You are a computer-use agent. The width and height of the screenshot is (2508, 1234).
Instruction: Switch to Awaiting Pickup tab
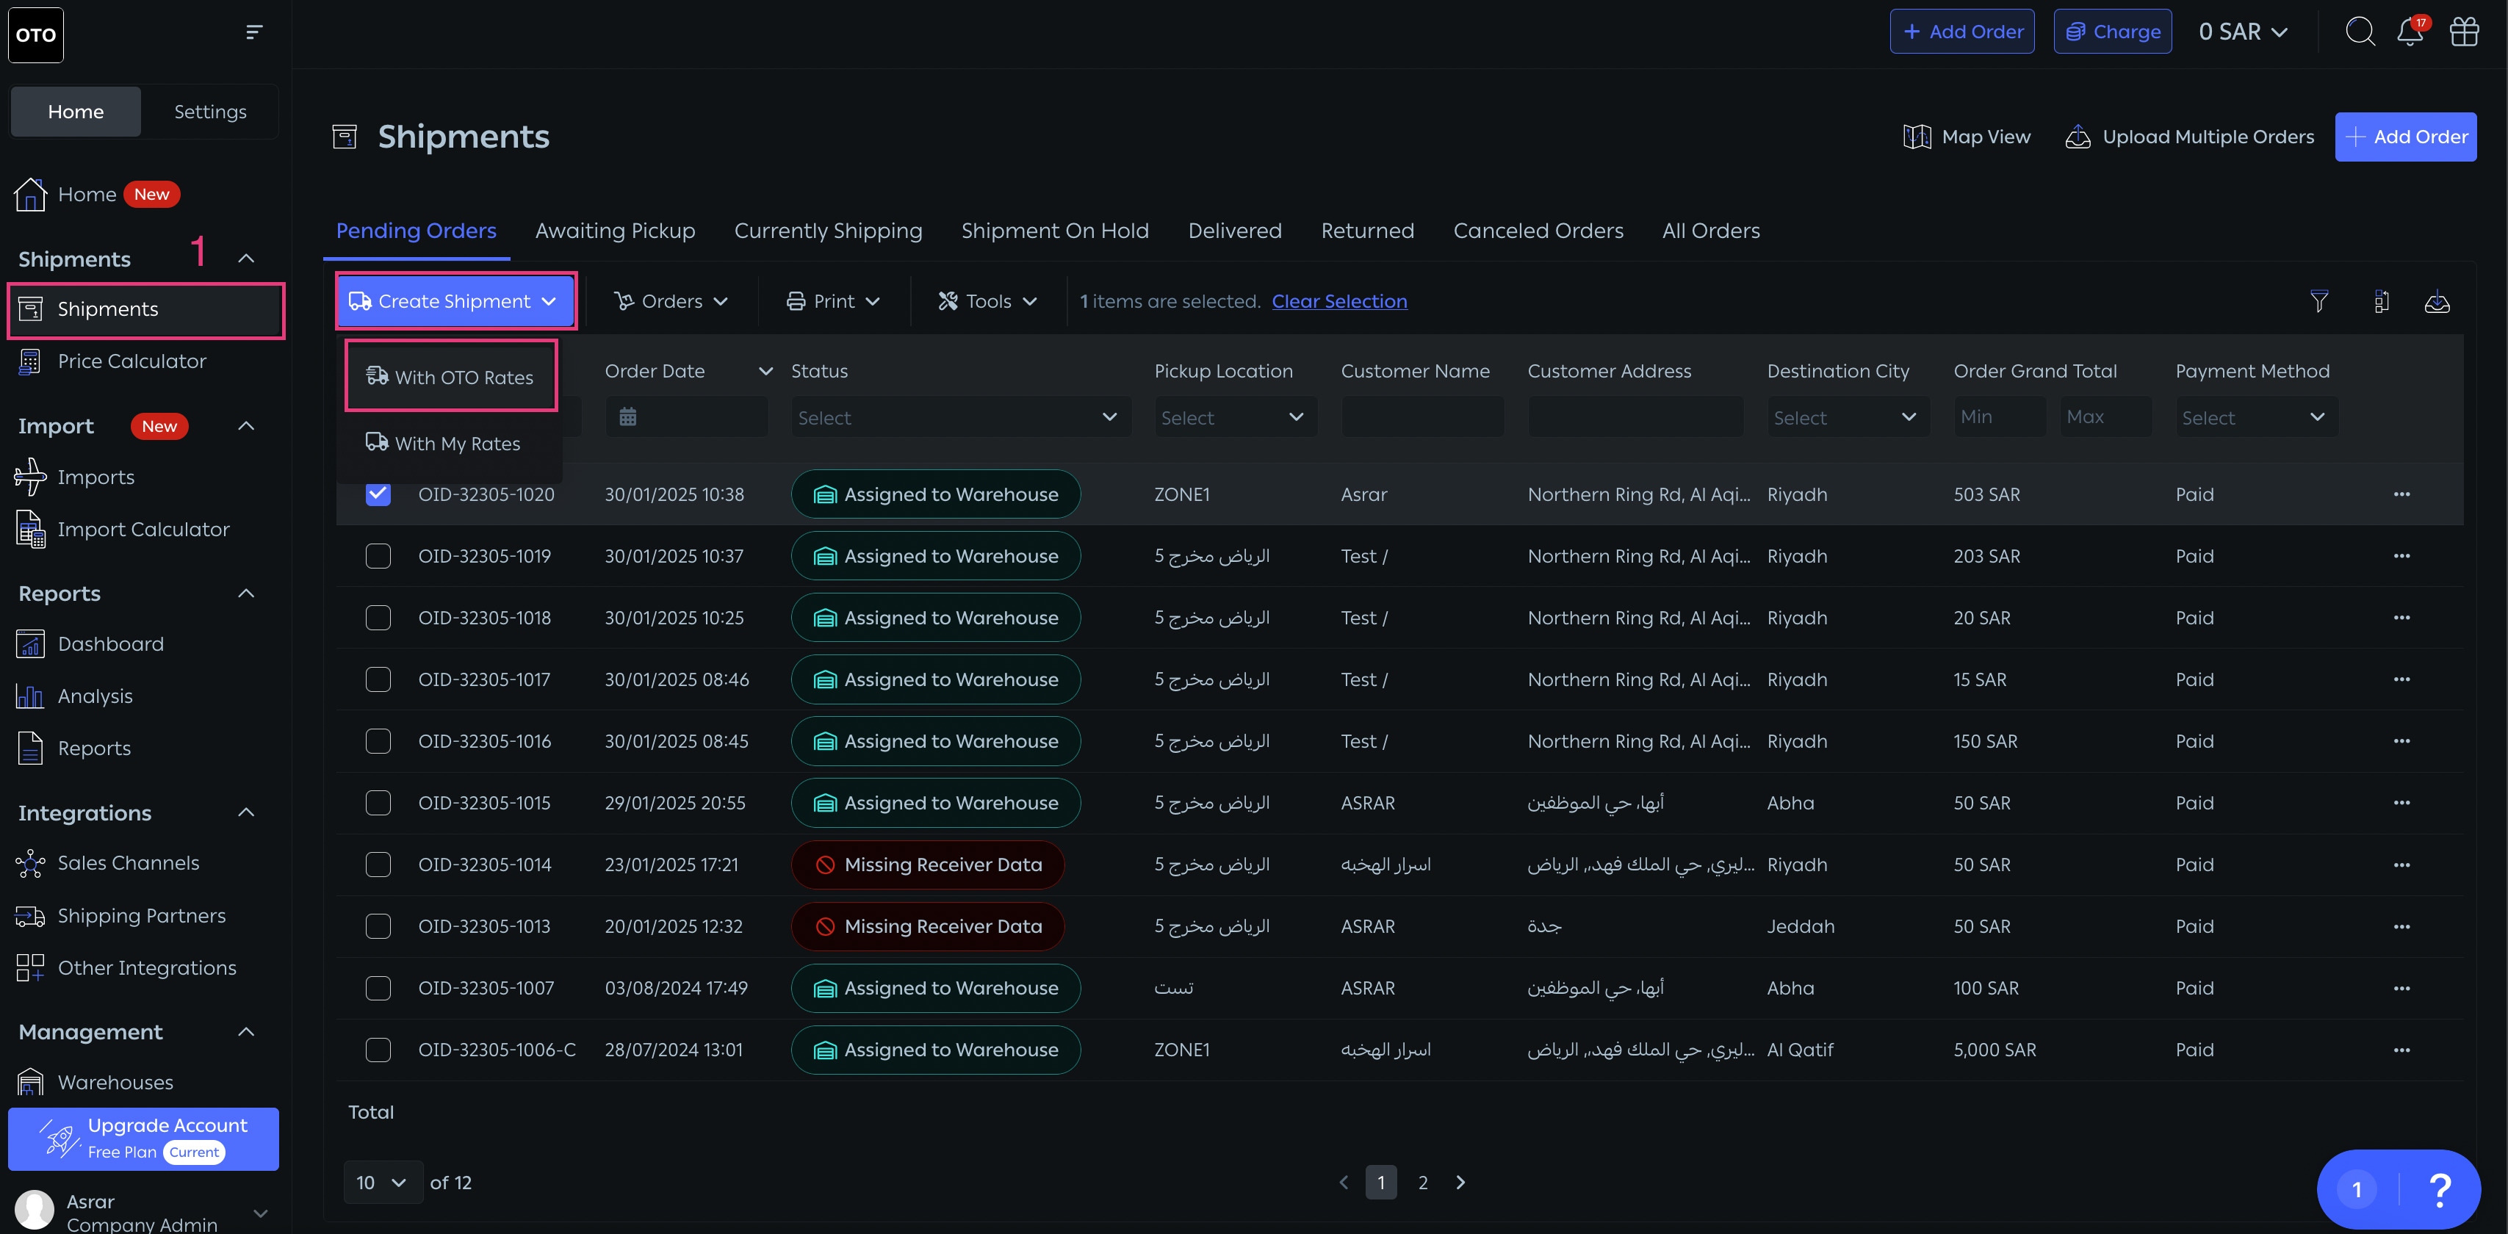(616, 231)
